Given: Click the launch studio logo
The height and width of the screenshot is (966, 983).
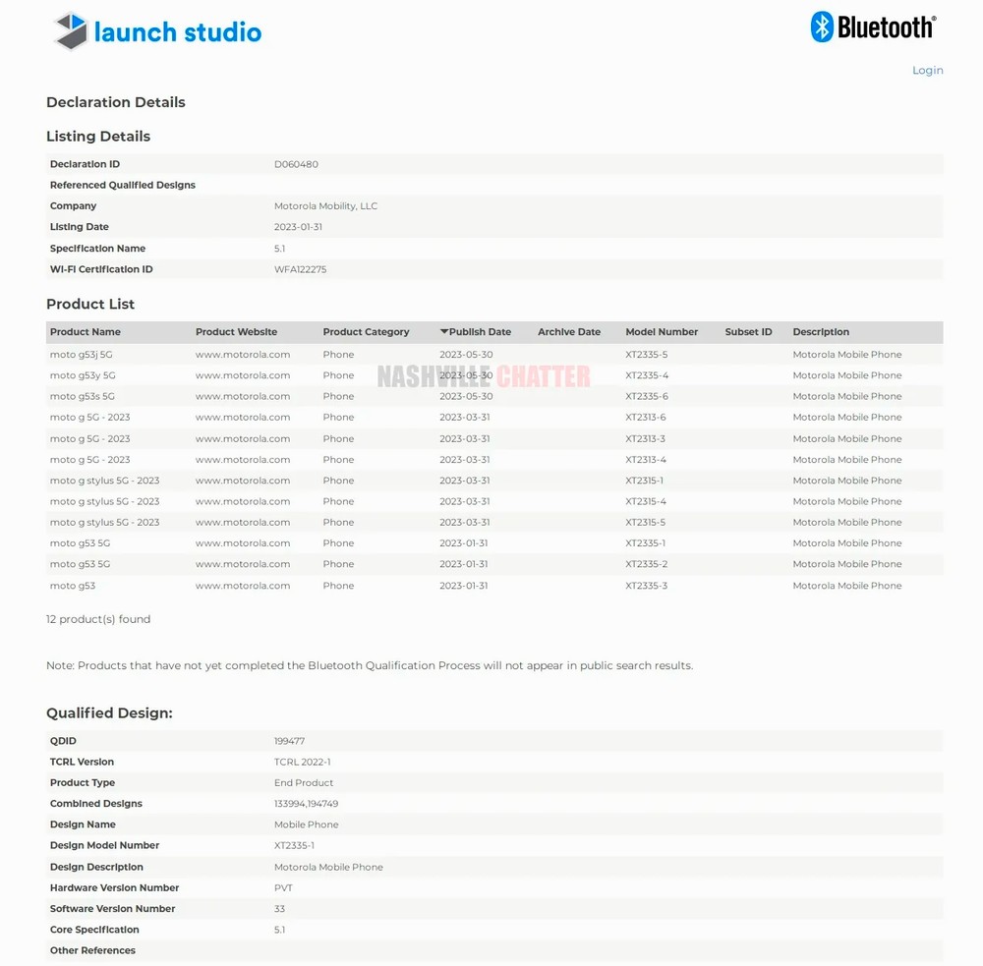Looking at the screenshot, I should [x=157, y=31].
